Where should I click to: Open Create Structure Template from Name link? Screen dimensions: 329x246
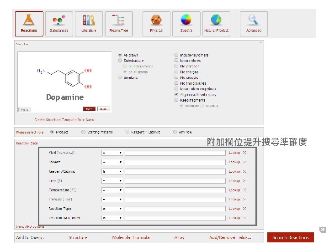(64, 120)
